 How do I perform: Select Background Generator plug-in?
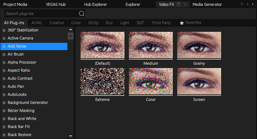(28, 102)
